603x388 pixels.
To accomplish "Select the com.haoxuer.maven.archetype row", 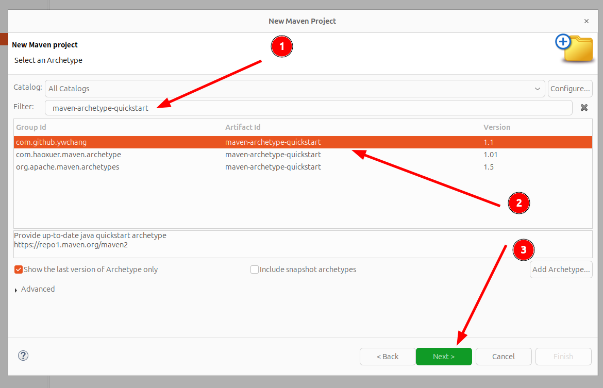I will [x=303, y=154].
